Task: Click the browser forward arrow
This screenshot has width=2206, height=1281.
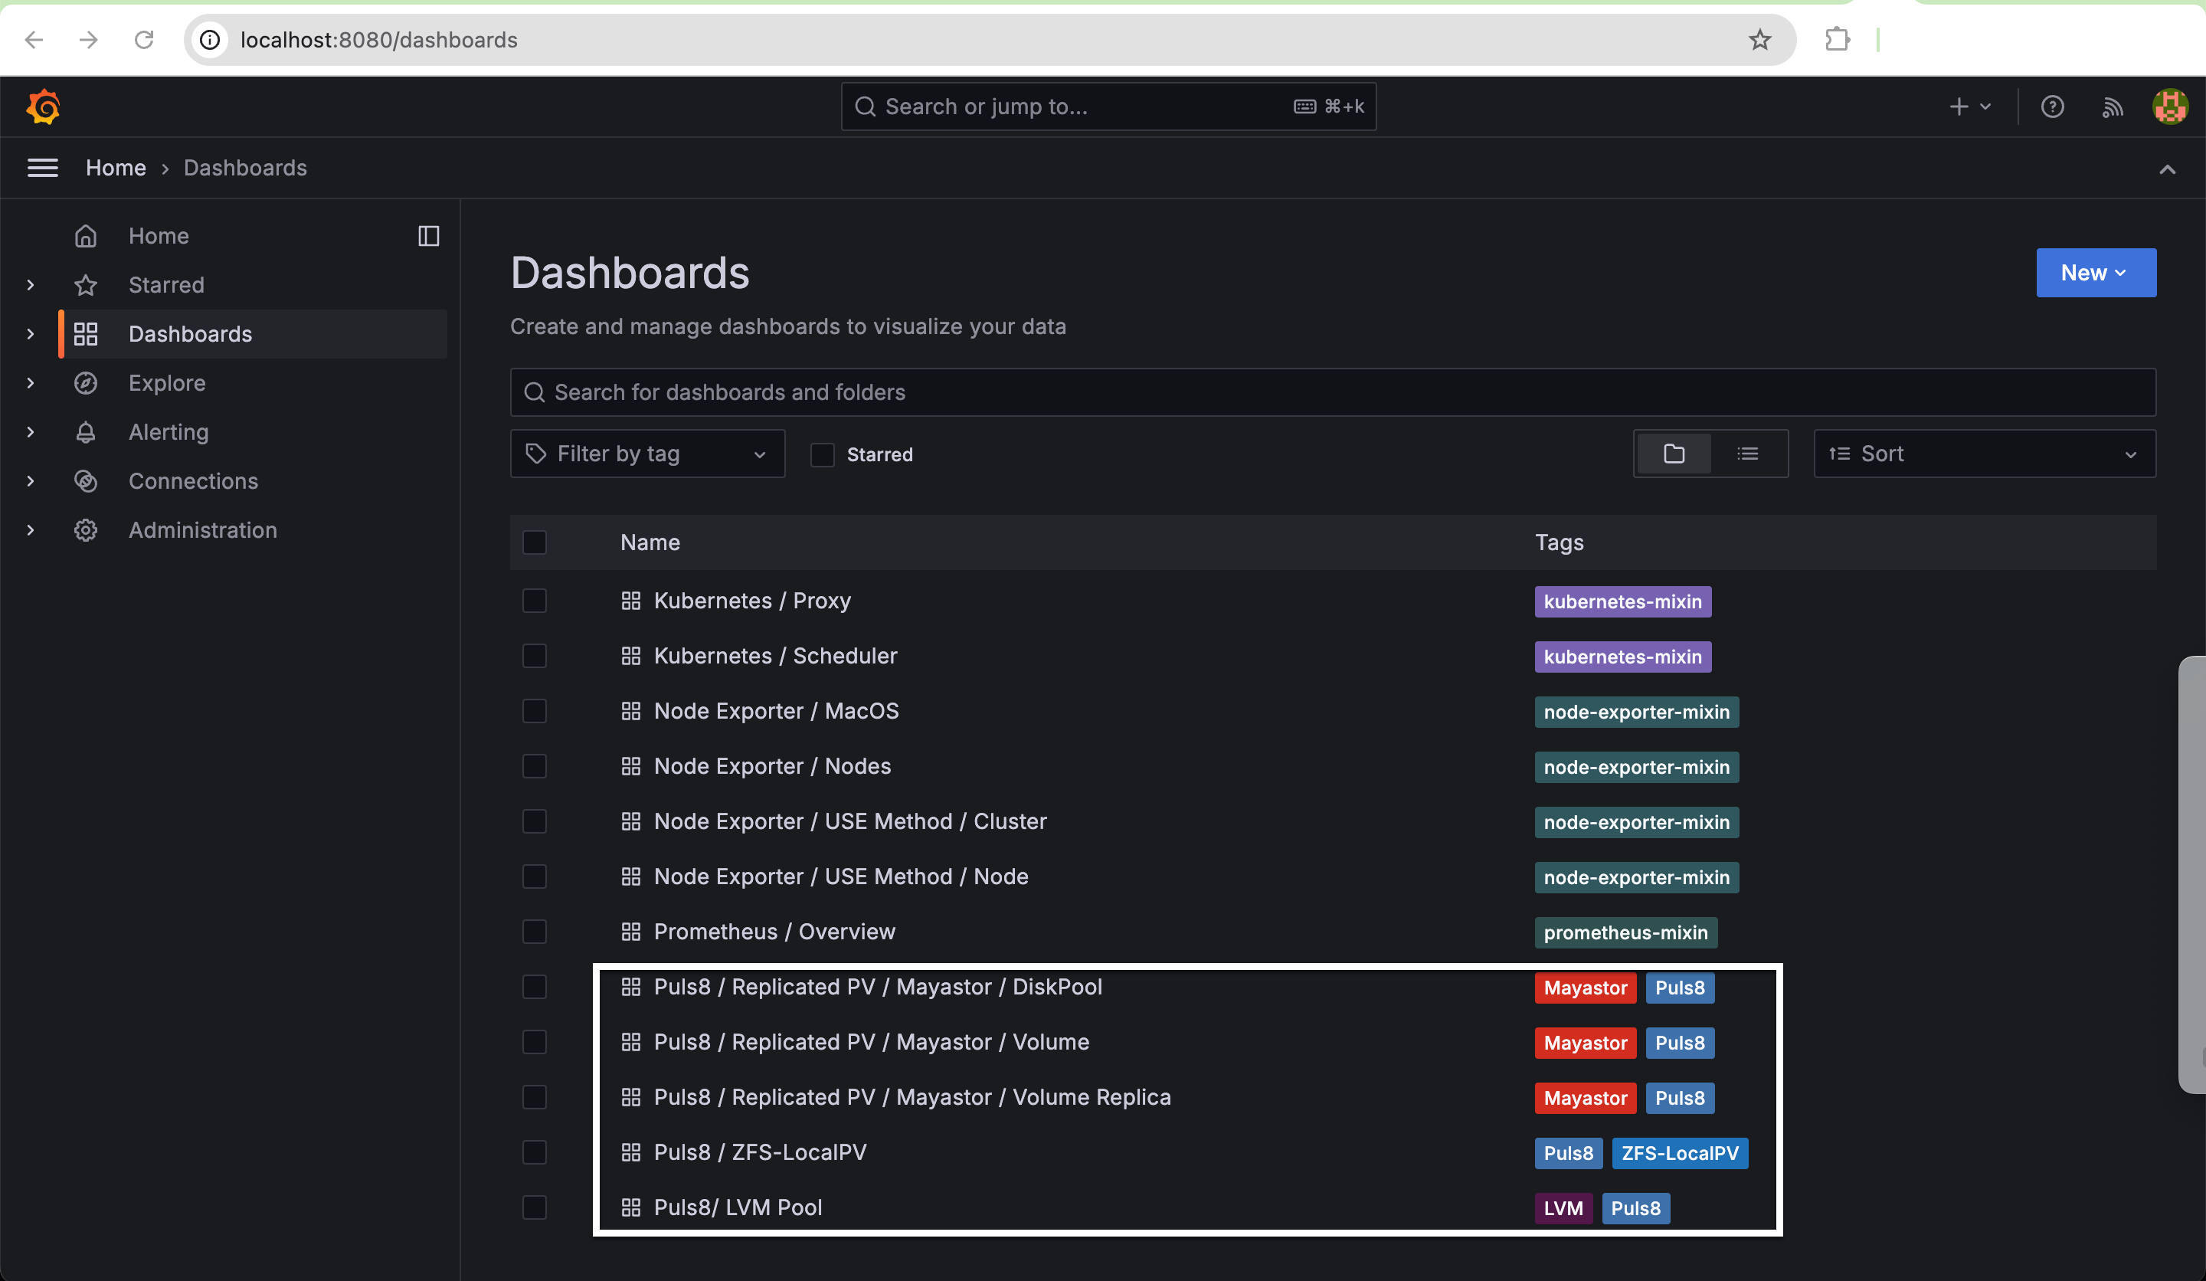Action: [88, 39]
